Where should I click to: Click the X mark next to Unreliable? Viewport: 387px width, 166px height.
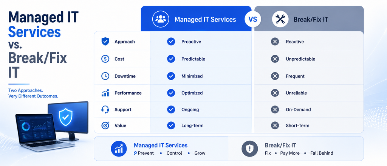pos(275,93)
